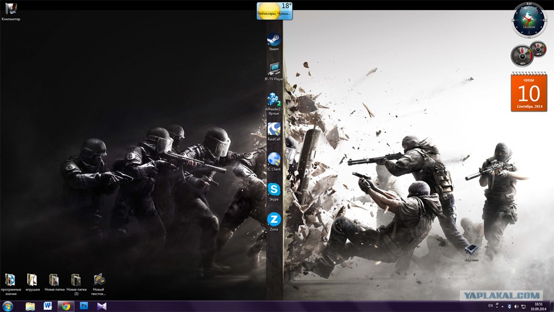The width and height of the screenshot is (554, 312).
Task: Open the IC Client shortcut
Action: (x=274, y=162)
